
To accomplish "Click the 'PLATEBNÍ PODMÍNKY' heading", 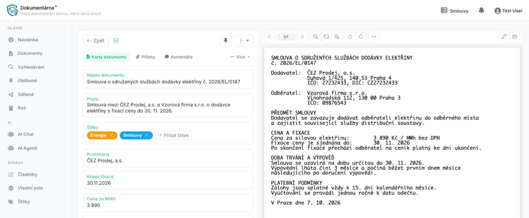I will click(297, 183).
